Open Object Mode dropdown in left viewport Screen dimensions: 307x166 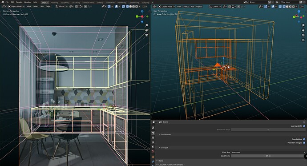pos(16,7)
